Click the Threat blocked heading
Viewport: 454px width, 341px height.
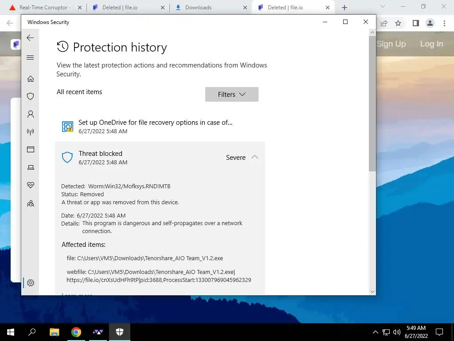[101, 153]
